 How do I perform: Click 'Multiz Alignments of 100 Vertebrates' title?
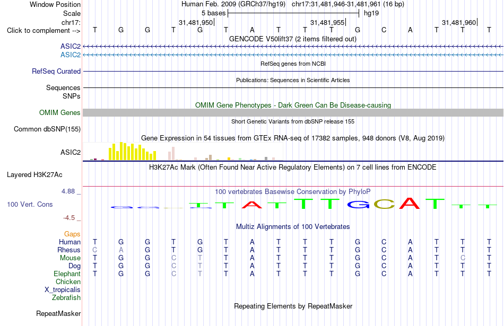point(293,227)
